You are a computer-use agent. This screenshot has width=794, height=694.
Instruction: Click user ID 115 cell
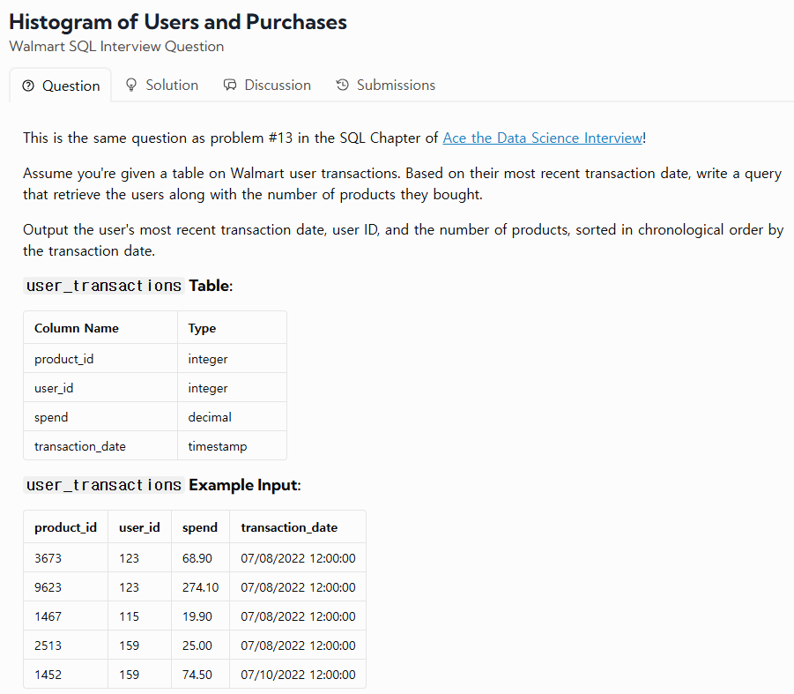pyautogui.click(x=140, y=616)
